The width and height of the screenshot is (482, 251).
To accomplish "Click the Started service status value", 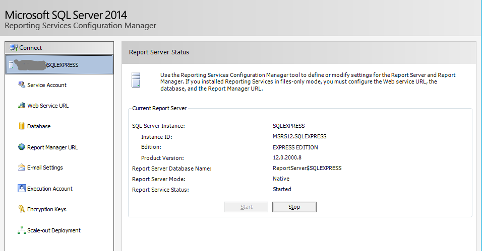I will pos(282,189).
